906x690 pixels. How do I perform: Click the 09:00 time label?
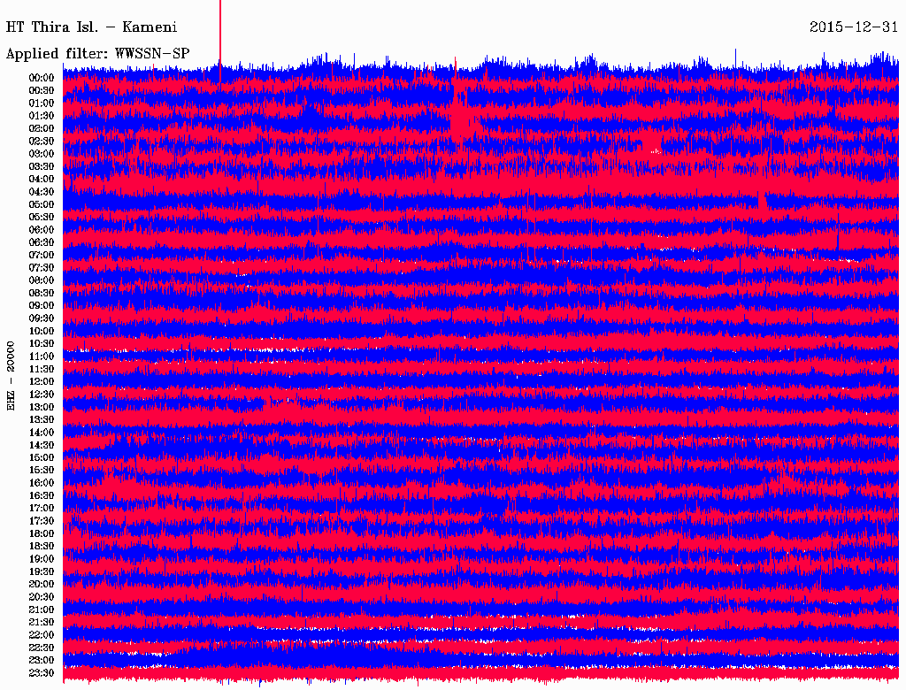tap(42, 305)
